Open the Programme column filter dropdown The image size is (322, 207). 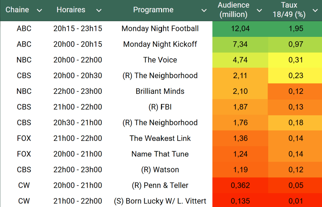click(x=204, y=10)
